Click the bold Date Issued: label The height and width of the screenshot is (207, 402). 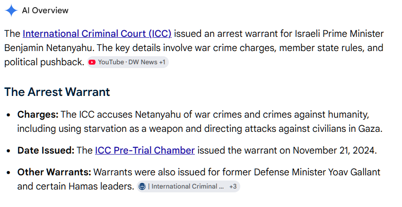[45, 150]
